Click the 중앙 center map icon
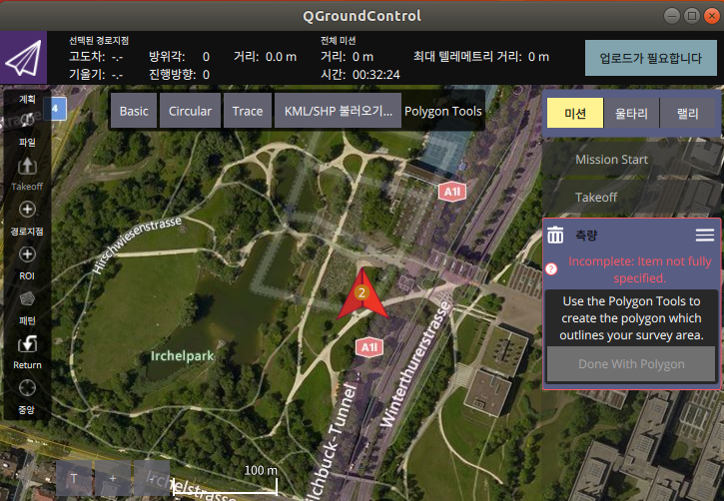The image size is (724, 501). click(27, 388)
